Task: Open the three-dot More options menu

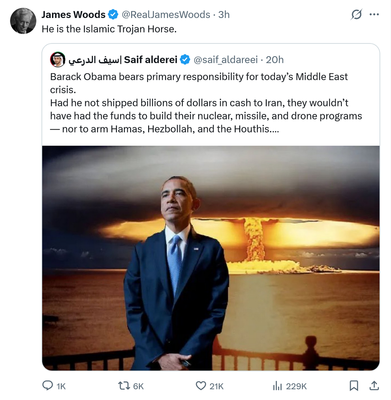Action: coord(374,15)
